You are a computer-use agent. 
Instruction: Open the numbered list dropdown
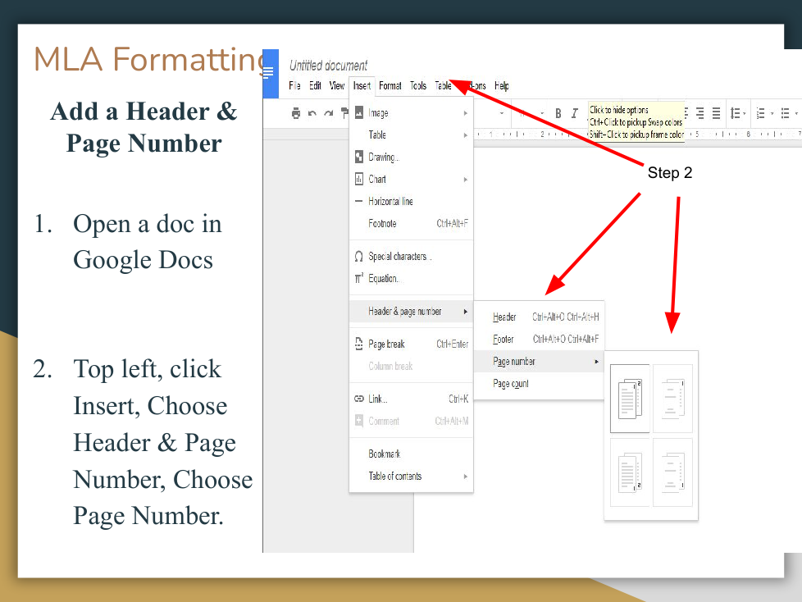point(763,113)
